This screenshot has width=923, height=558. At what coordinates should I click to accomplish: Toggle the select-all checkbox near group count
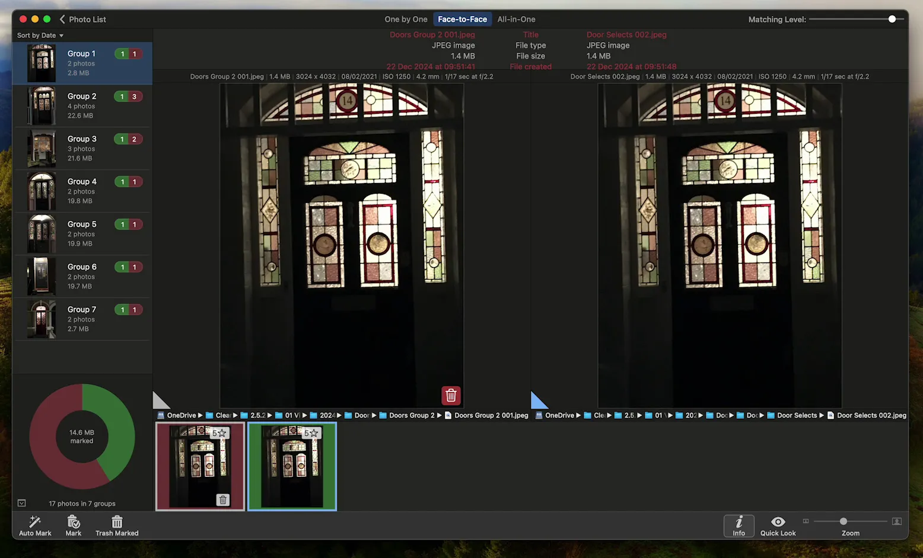coord(21,502)
